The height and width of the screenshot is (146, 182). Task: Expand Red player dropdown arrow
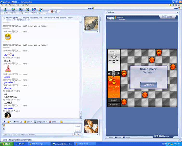pyautogui.click(x=114, y=89)
